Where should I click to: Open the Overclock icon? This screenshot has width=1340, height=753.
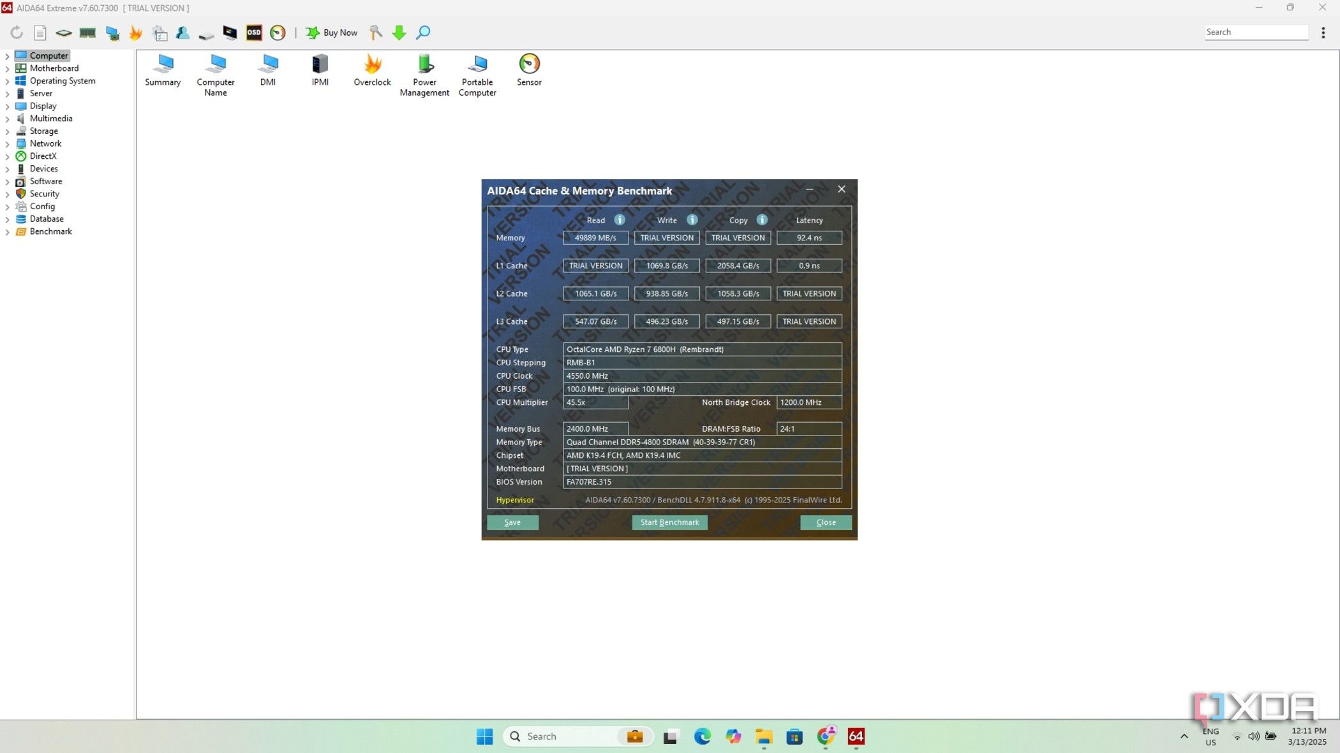click(373, 71)
